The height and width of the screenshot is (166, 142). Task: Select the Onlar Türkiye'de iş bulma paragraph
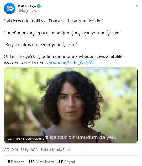coord(64,59)
